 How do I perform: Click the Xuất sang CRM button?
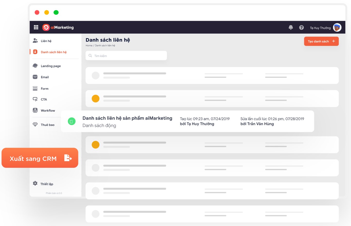click(40, 158)
